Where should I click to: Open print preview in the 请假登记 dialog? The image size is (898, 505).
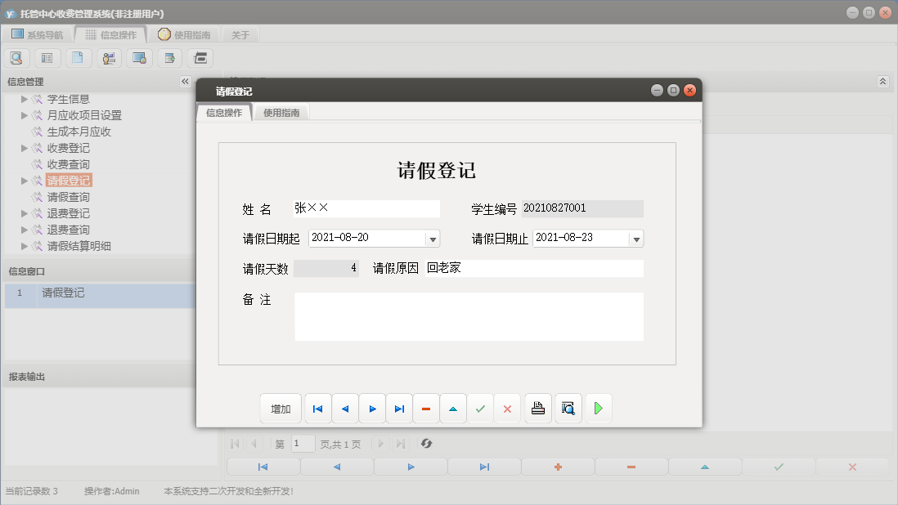coord(568,408)
